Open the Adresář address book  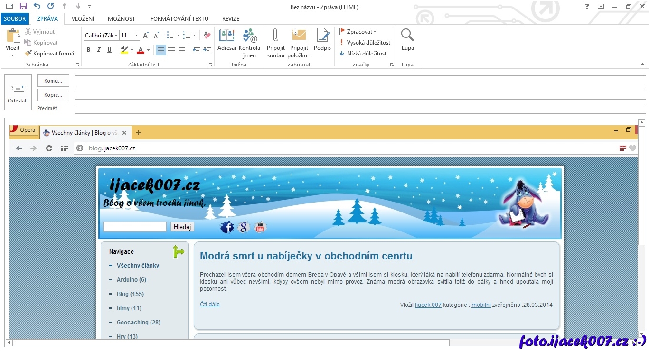[x=226, y=40]
